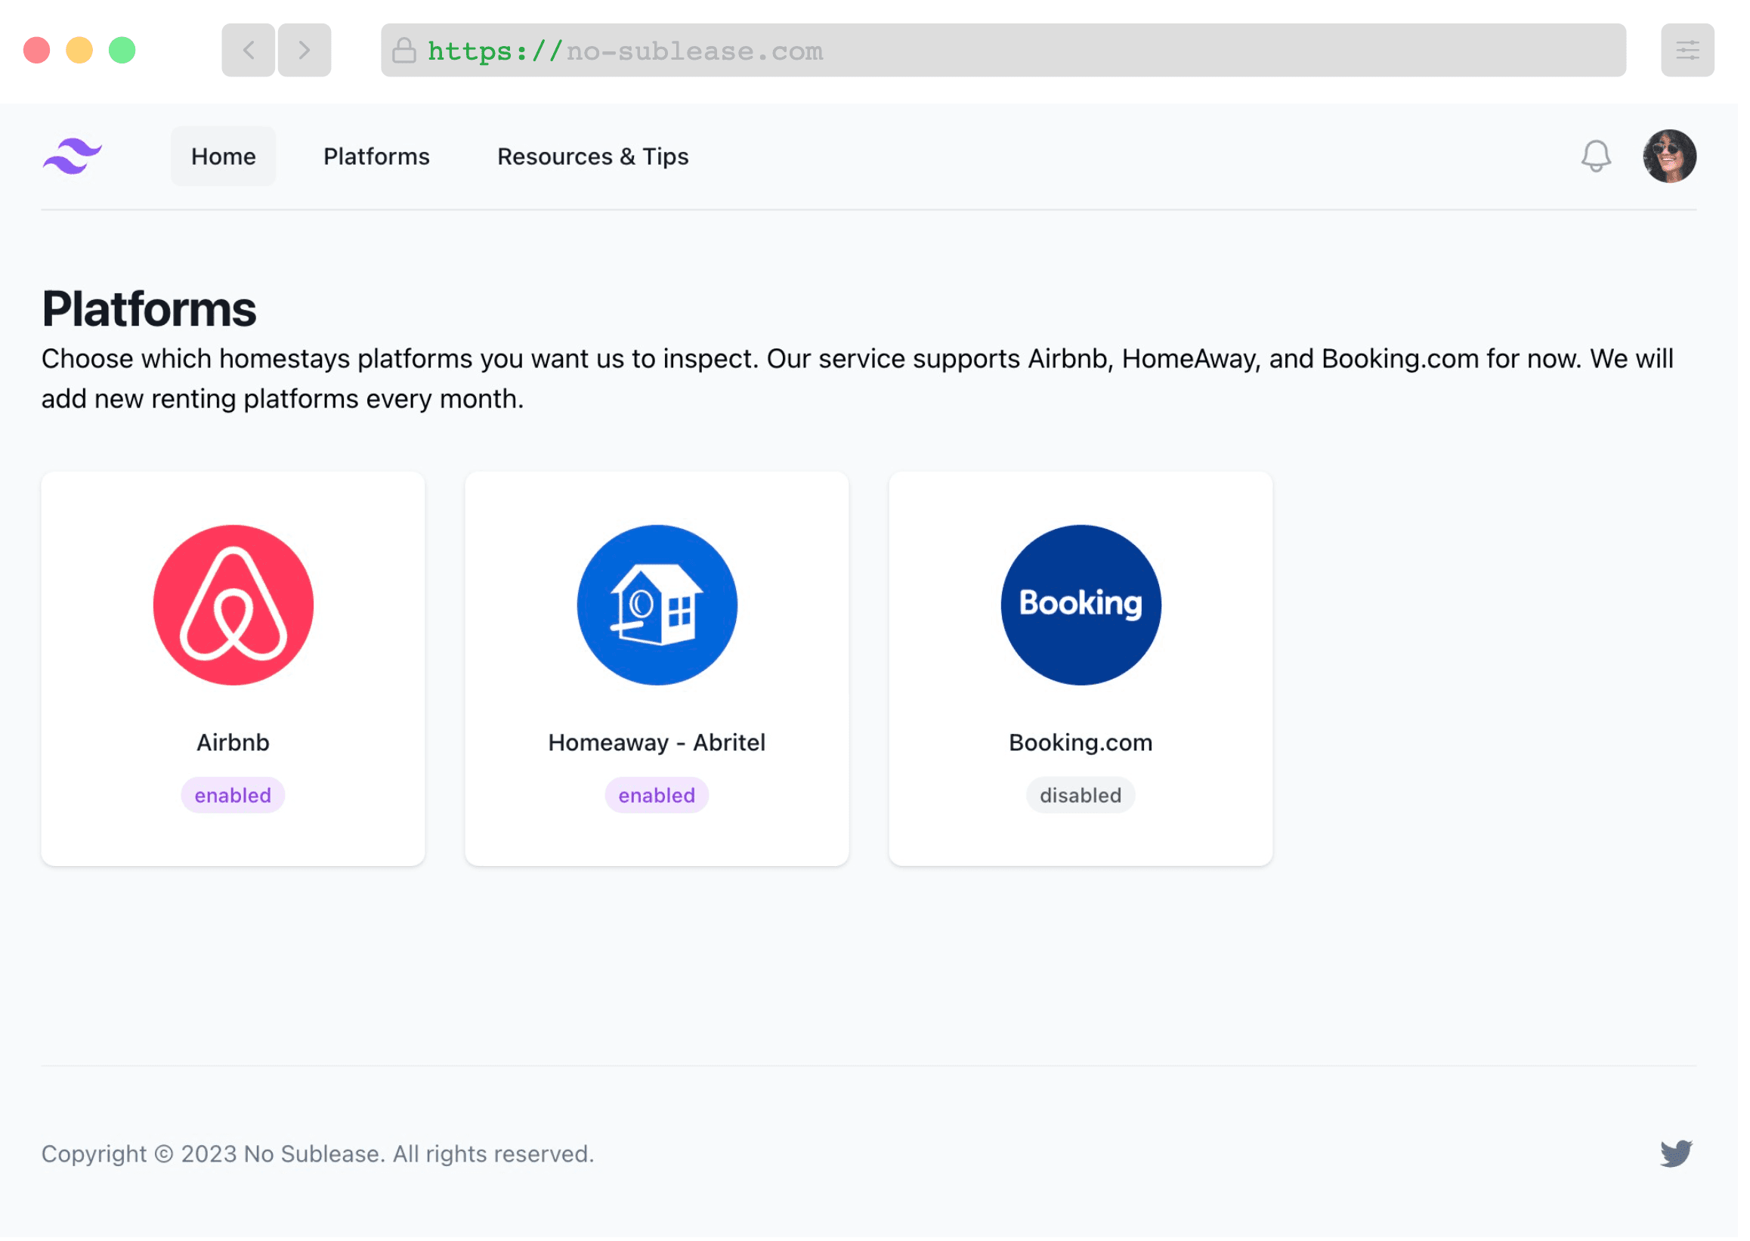Click the purple wave site logo

pos(73,156)
